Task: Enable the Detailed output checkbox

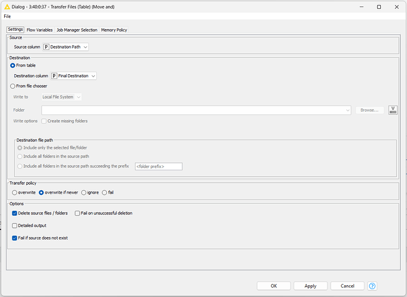Action: 15,226
